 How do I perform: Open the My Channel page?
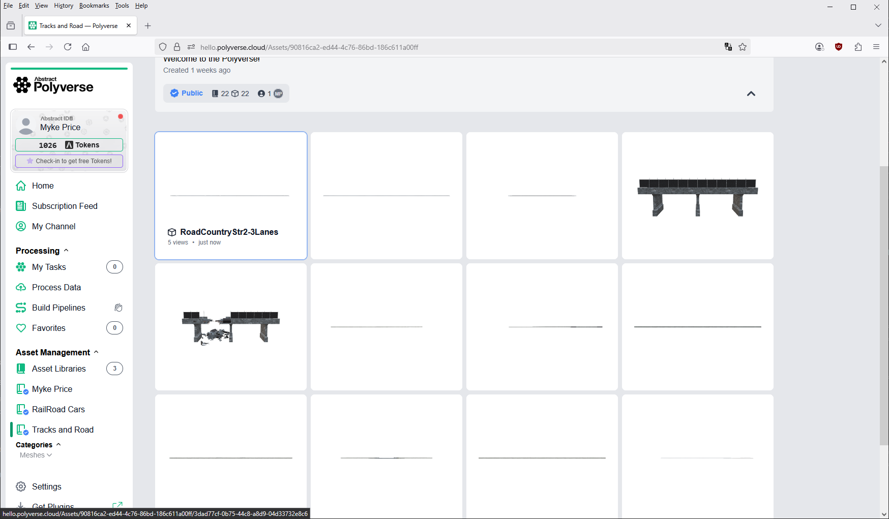[53, 226]
